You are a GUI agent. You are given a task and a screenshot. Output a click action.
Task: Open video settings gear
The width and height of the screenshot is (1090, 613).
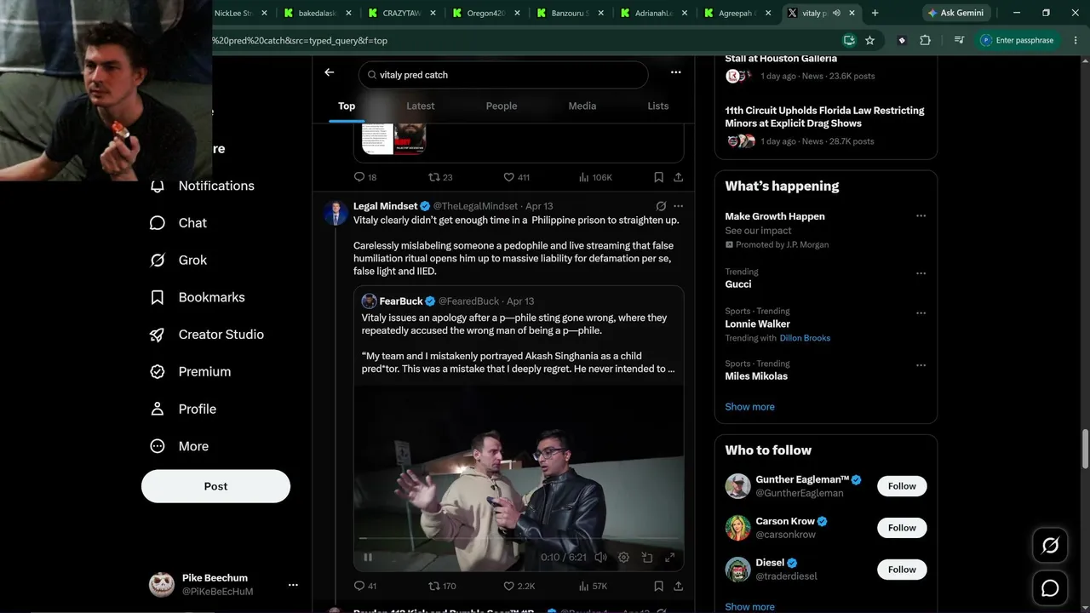click(x=623, y=558)
